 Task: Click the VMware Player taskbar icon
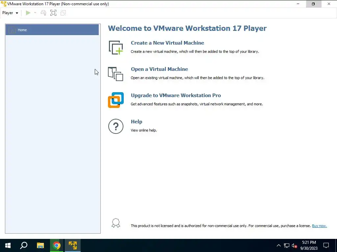coord(73,245)
